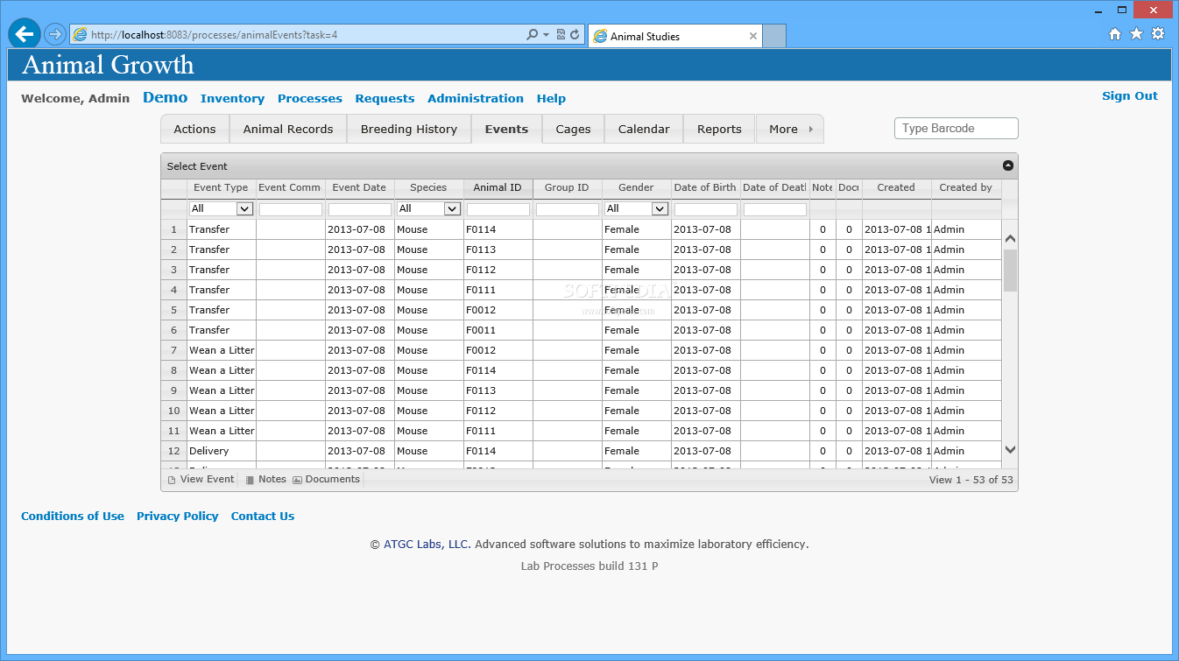Screen dimensions: 1179x661
Task: Open the Inventory menu
Action: [x=232, y=99]
